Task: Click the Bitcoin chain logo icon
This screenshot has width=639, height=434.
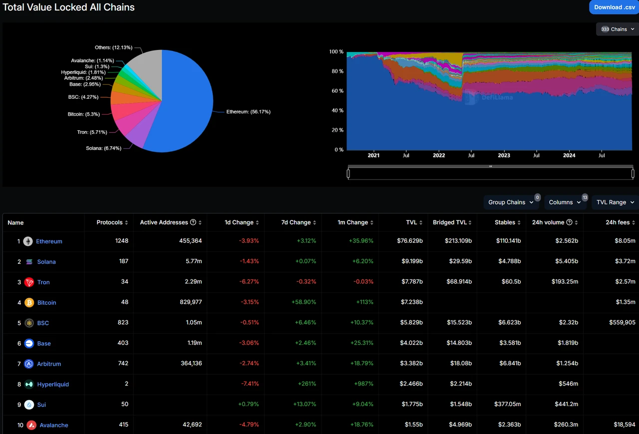Action: 29,303
